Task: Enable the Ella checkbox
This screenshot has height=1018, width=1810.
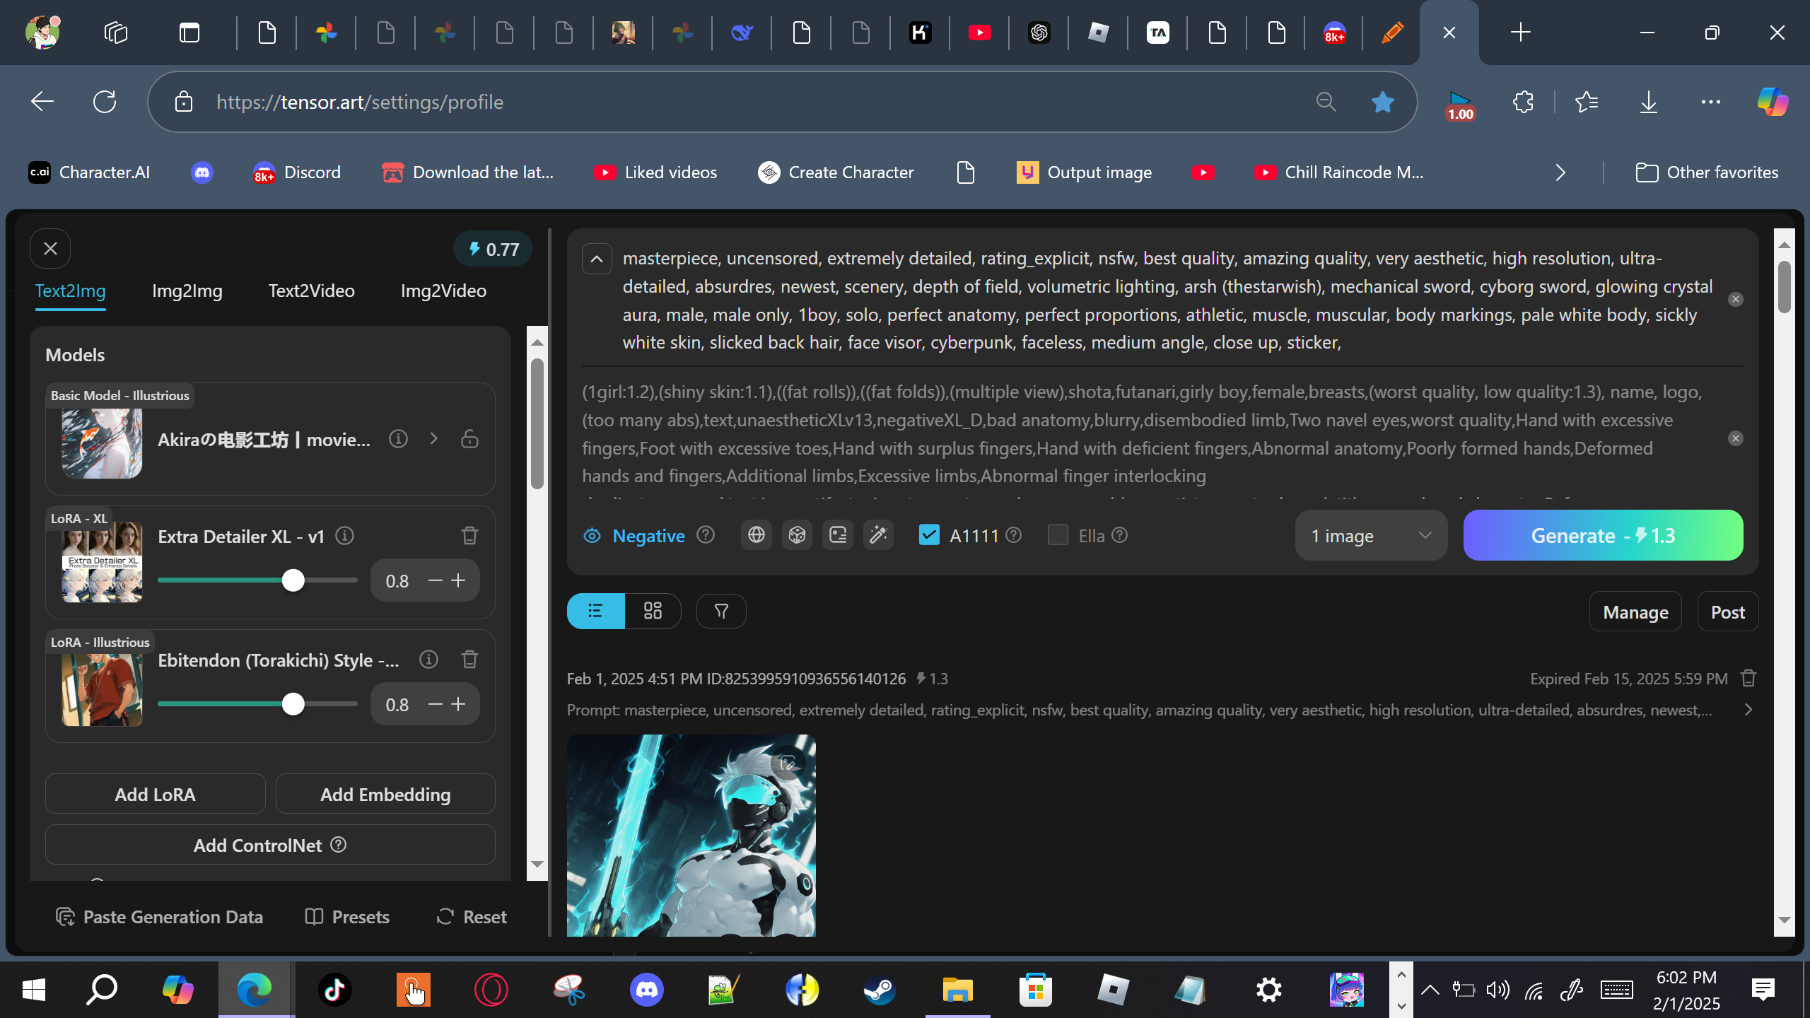Action: click(x=1058, y=535)
